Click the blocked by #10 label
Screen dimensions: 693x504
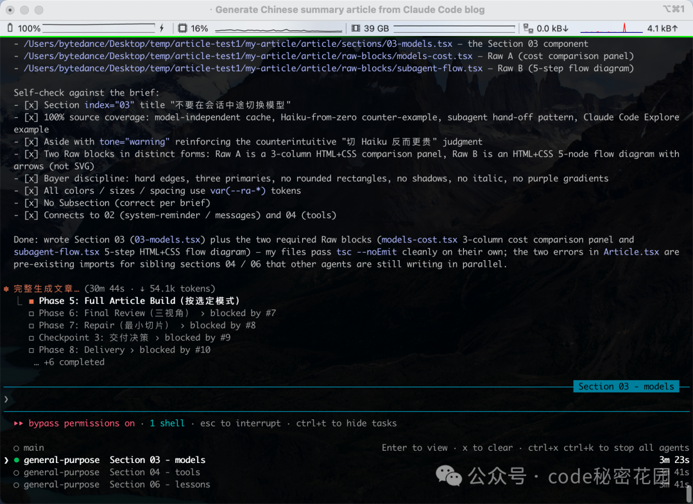[175, 350]
